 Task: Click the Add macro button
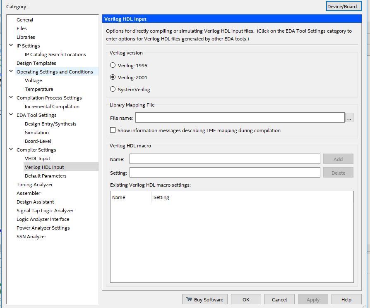pyautogui.click(x=338, y=159)
